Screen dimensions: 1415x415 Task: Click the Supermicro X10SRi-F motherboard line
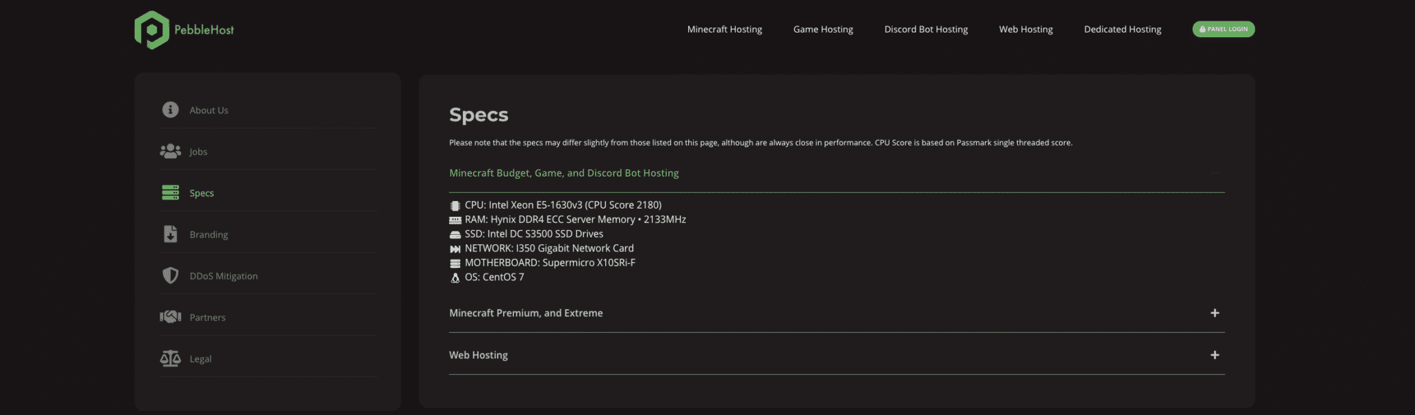click(549, 263)
